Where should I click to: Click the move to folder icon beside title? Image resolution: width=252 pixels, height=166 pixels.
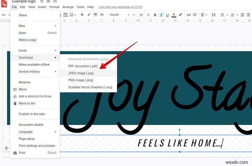coord(48,1)
